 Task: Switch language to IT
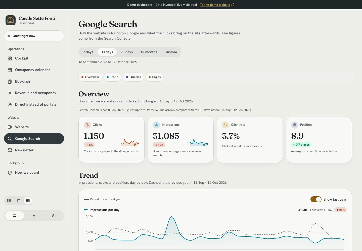[19, 201]
